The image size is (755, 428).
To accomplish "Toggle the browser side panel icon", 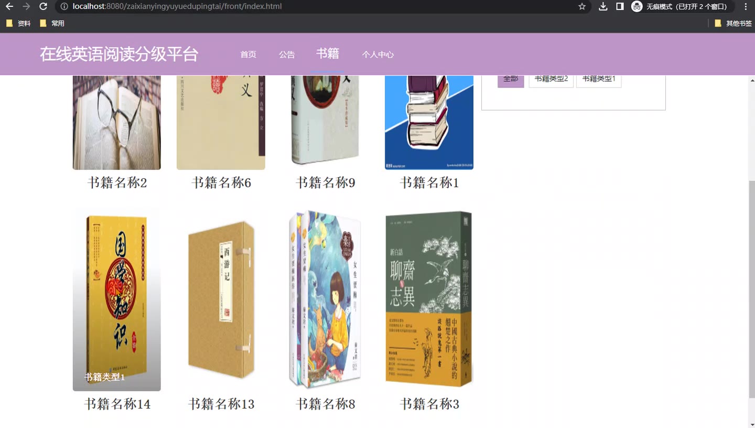I will 620,6.
